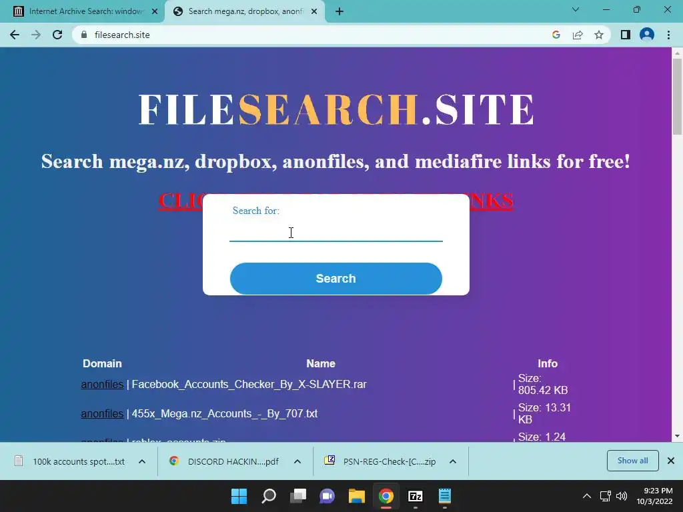Show hidden system tray icons
Image resolution: width=683 pixels, height=512 pixels.
tap(587, 496)
